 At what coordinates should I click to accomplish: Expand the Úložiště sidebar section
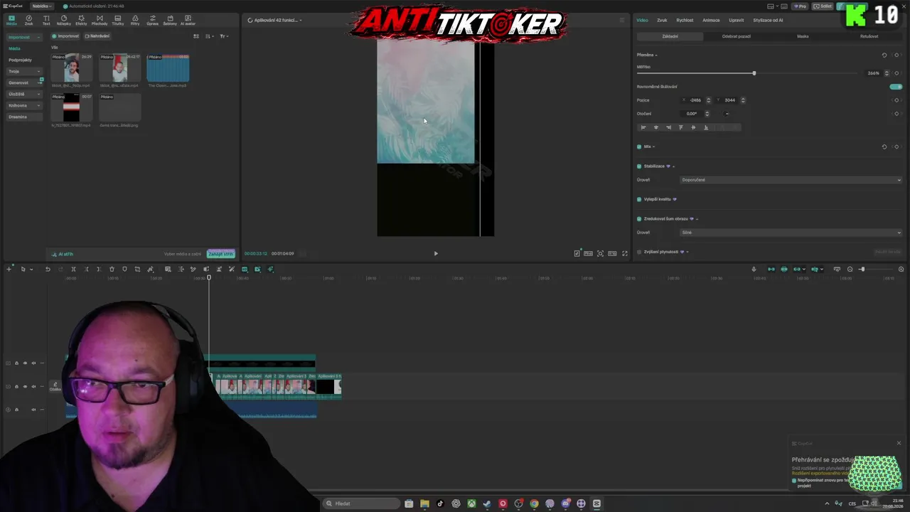[x=24, y=94]
